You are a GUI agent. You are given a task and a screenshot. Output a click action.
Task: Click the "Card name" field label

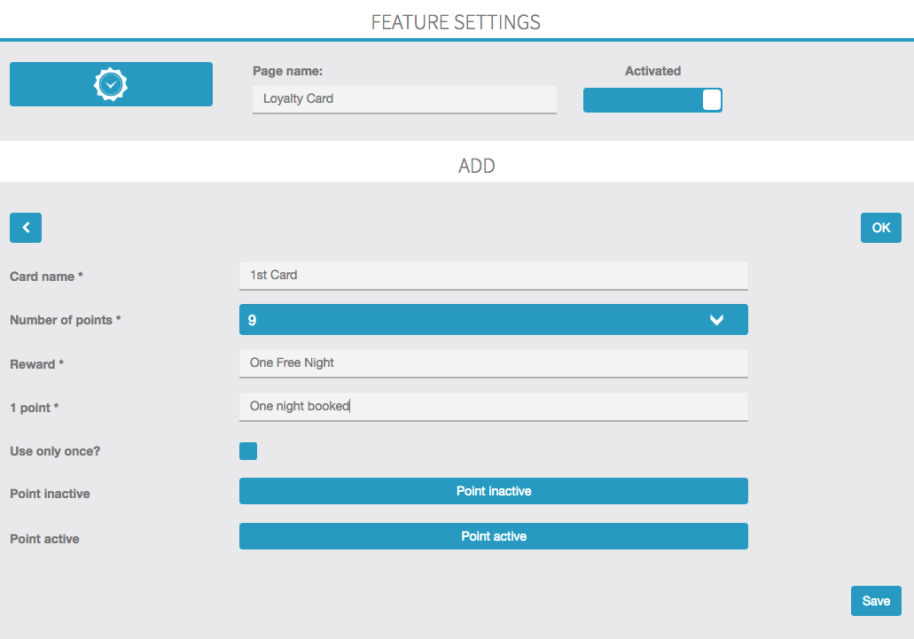(46, 277)
